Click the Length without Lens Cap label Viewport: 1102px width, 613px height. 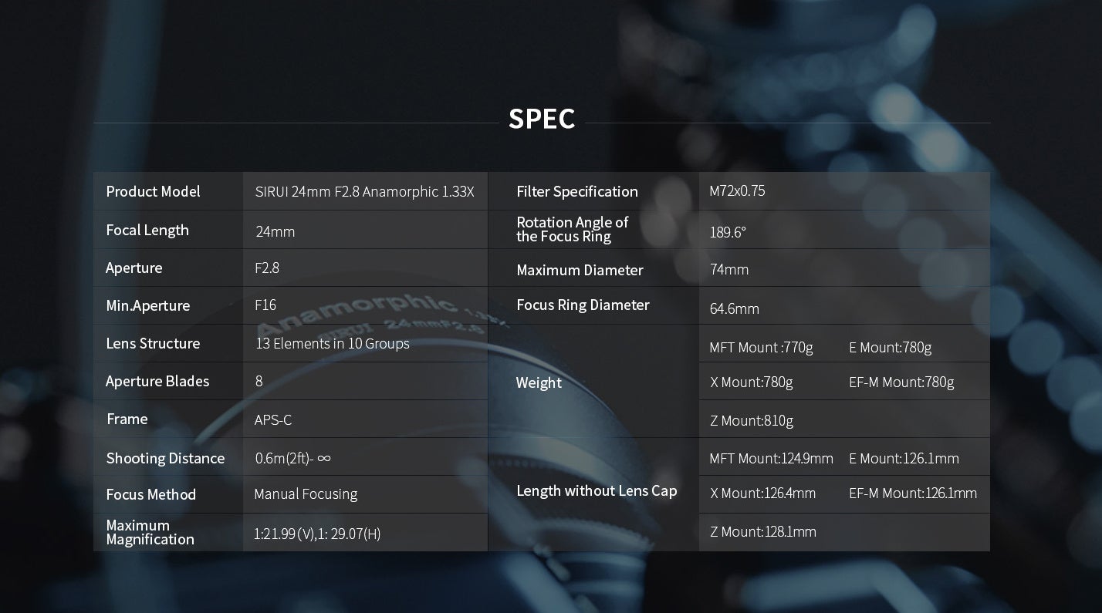597,490
